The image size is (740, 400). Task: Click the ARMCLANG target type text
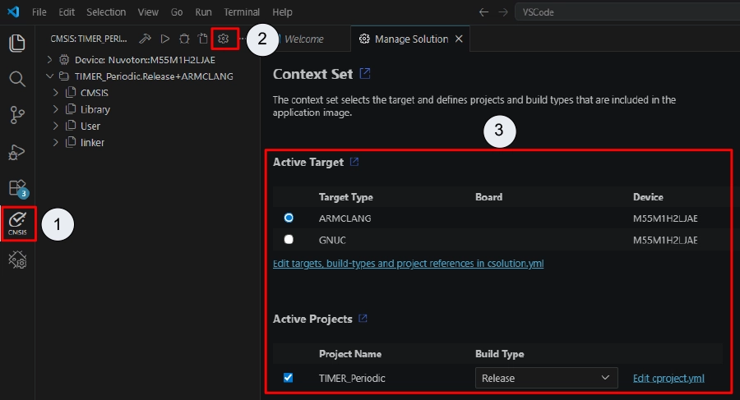coord(345,218)
